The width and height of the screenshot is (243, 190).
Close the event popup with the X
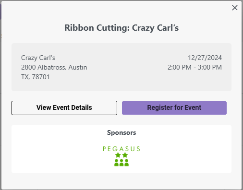[x=235, y=8]
